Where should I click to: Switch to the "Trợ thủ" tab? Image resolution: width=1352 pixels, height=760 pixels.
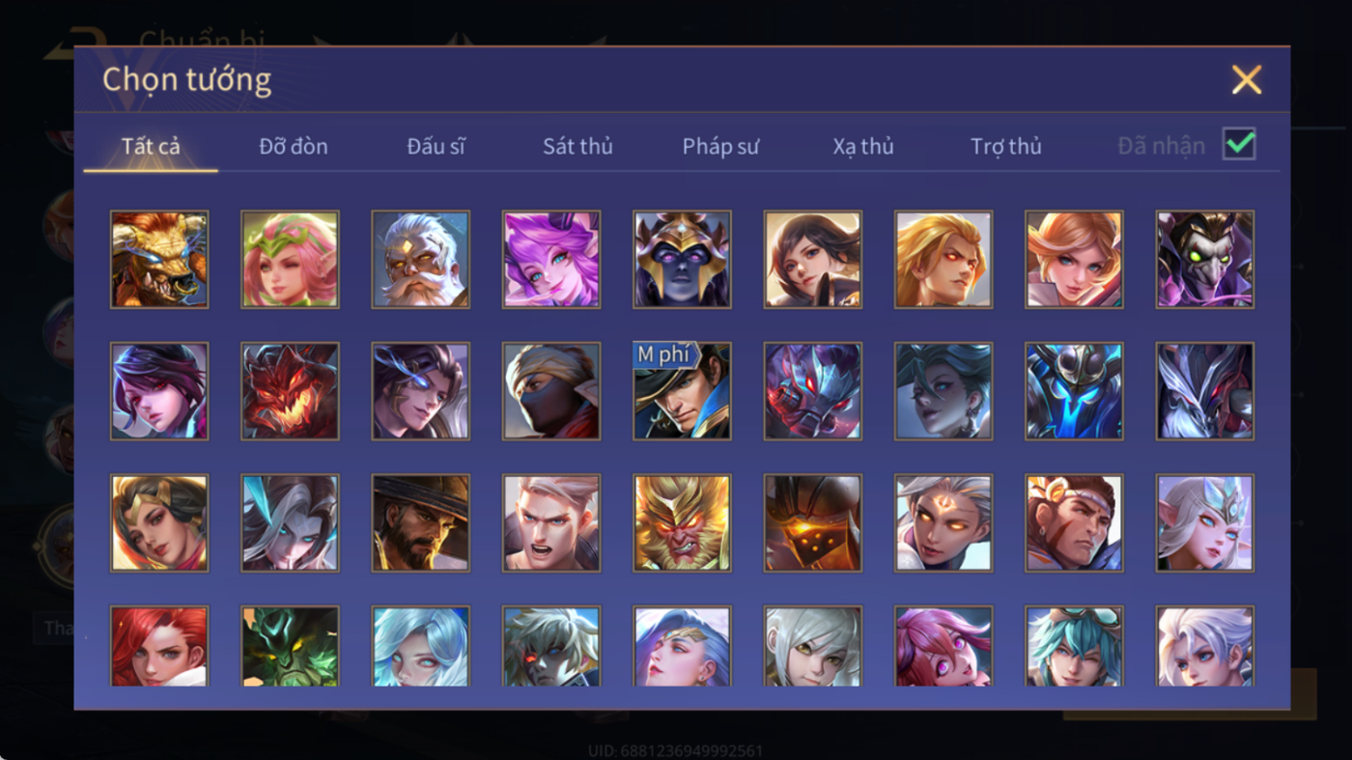click(x=1006, y=147)
